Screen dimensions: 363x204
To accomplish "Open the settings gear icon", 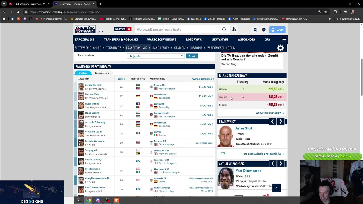I will [280, 48].
